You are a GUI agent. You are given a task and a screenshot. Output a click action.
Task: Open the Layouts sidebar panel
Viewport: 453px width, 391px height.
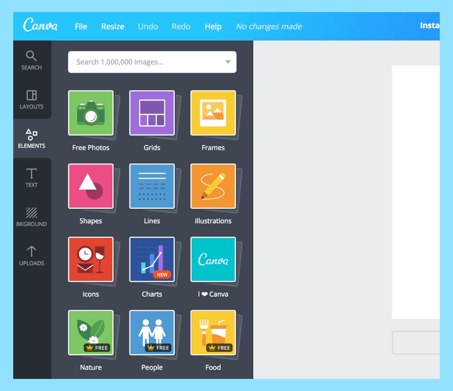pos(32,100)
